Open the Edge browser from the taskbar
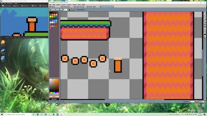Viewport: 207px width, 116px height. pyautogui.click(x=38, y=114)
